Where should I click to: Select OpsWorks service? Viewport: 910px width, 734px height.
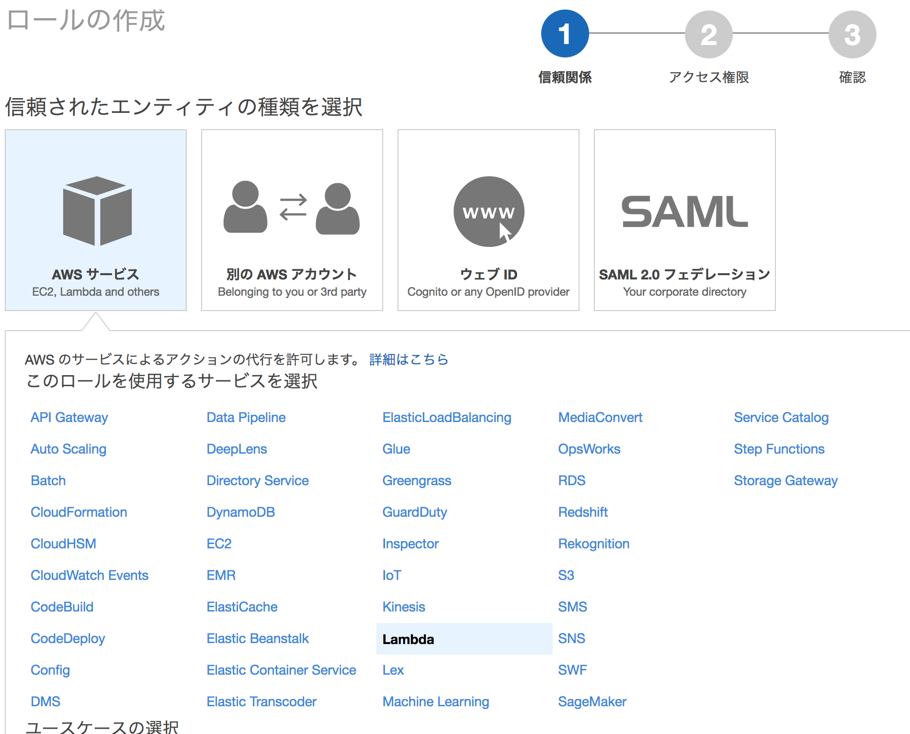[589, 449]
